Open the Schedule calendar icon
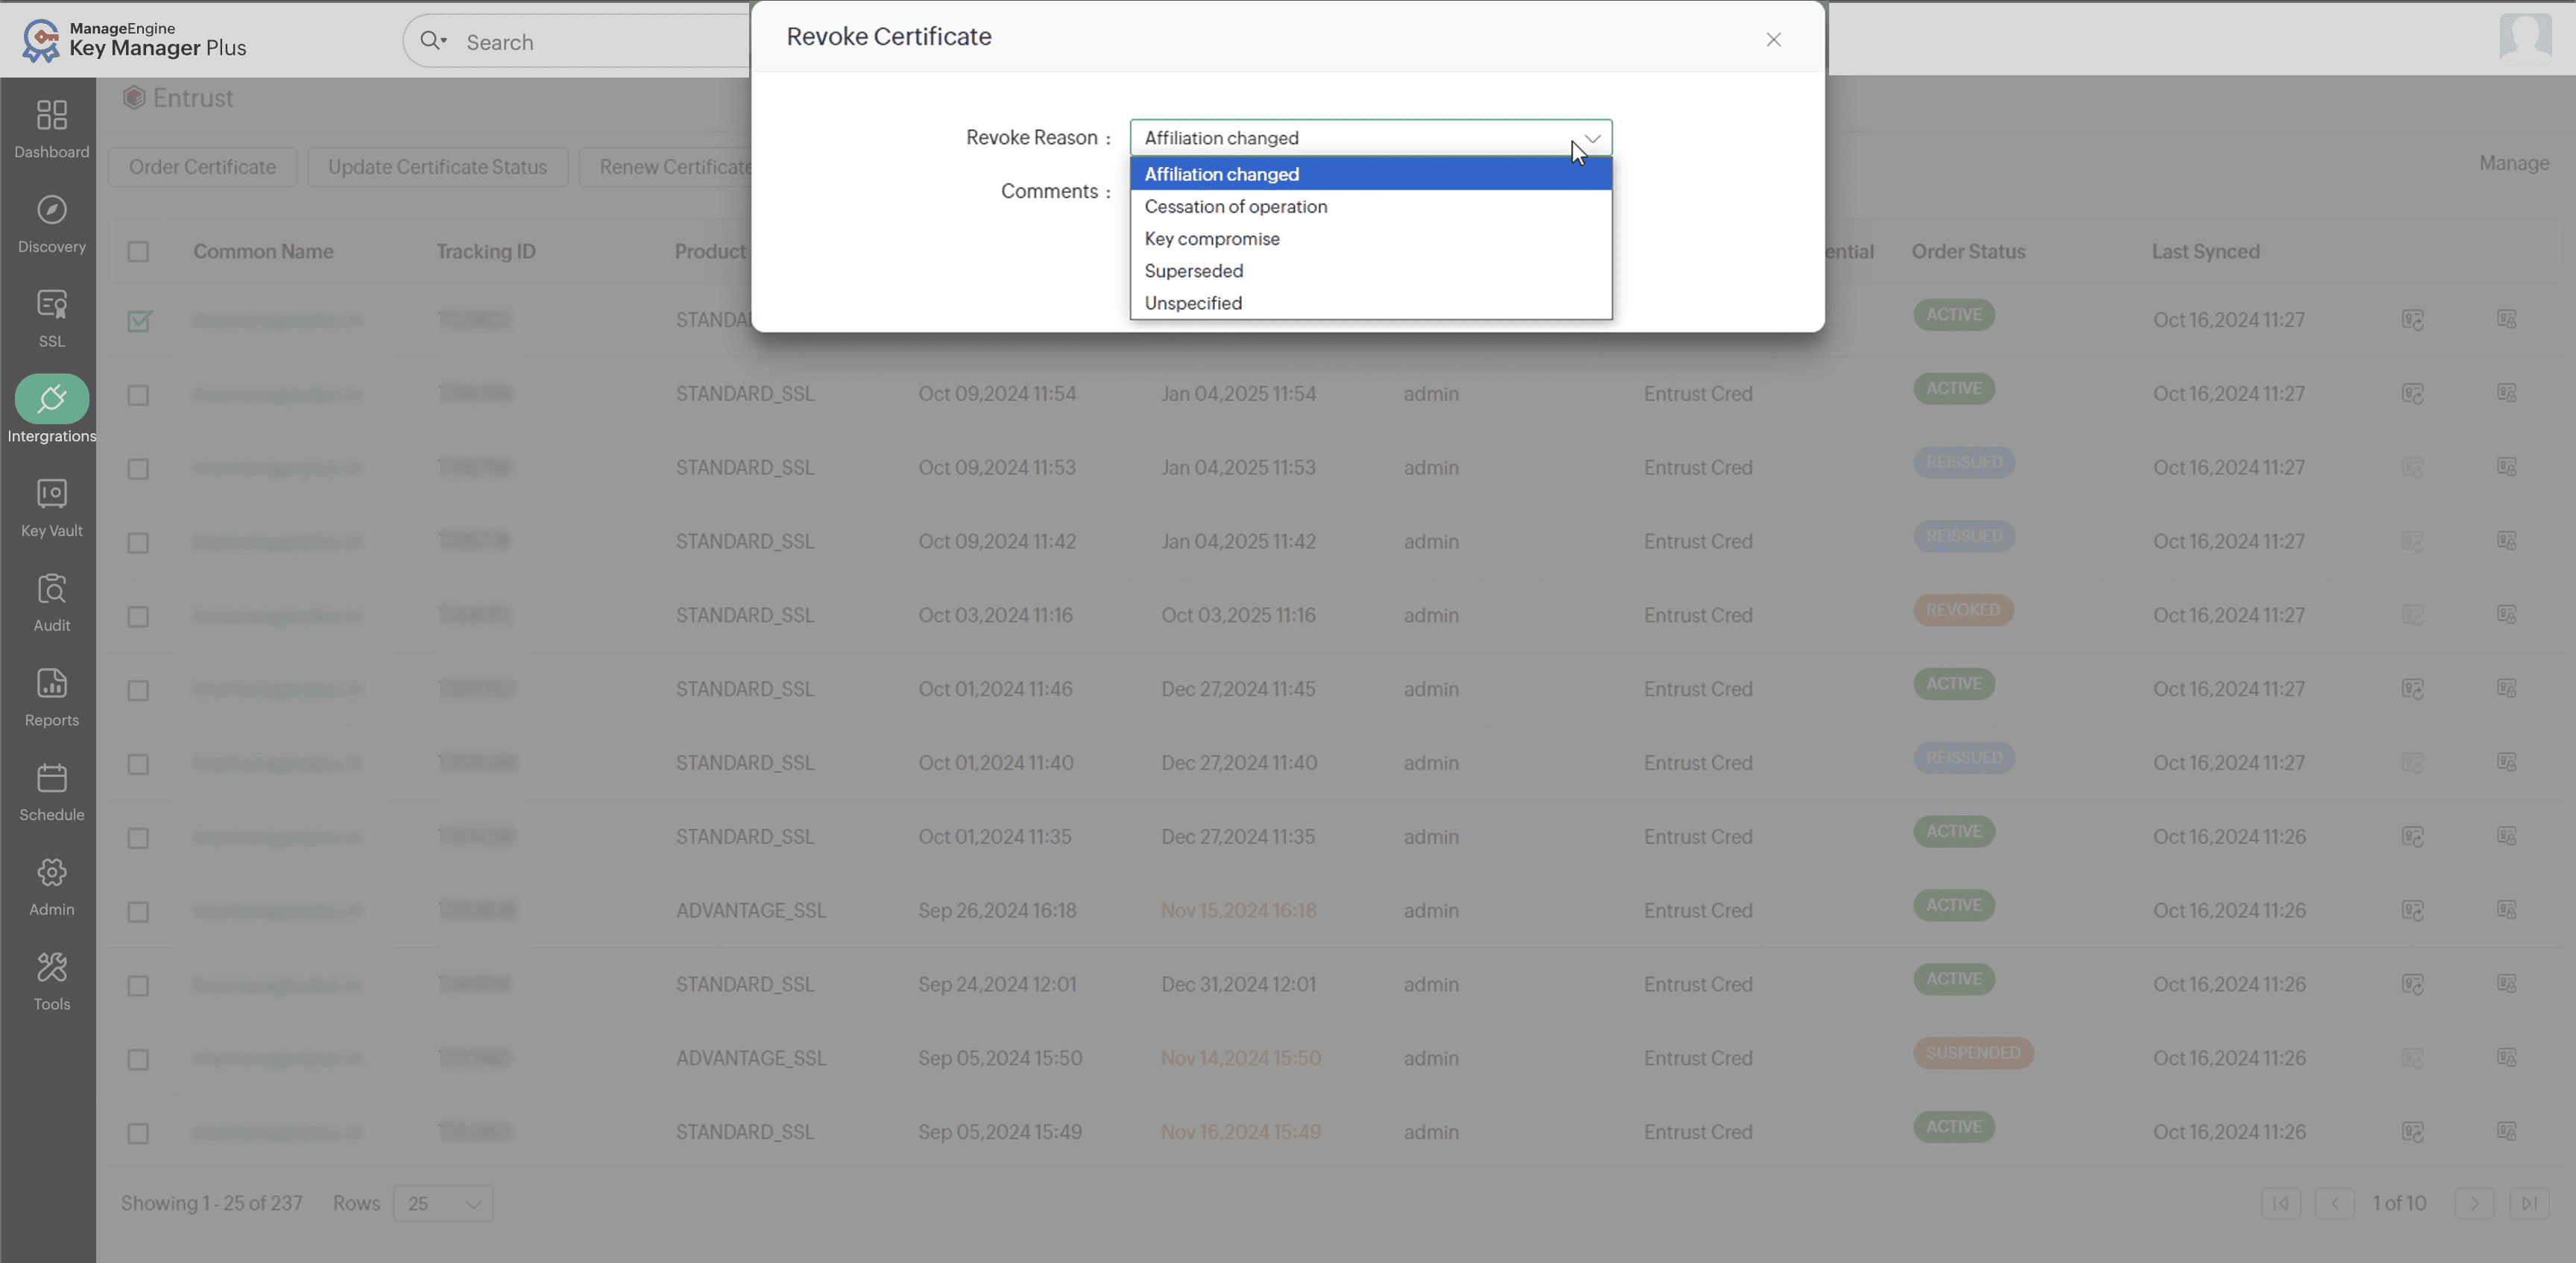 (x=52, y=777)
